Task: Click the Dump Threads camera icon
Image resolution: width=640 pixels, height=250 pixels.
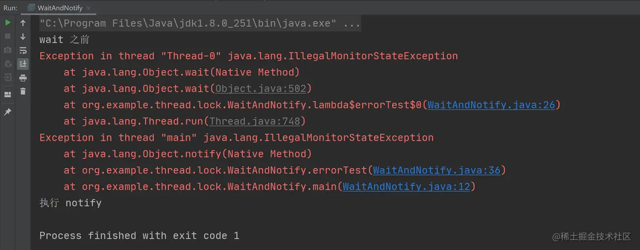Action: point(8,50)
